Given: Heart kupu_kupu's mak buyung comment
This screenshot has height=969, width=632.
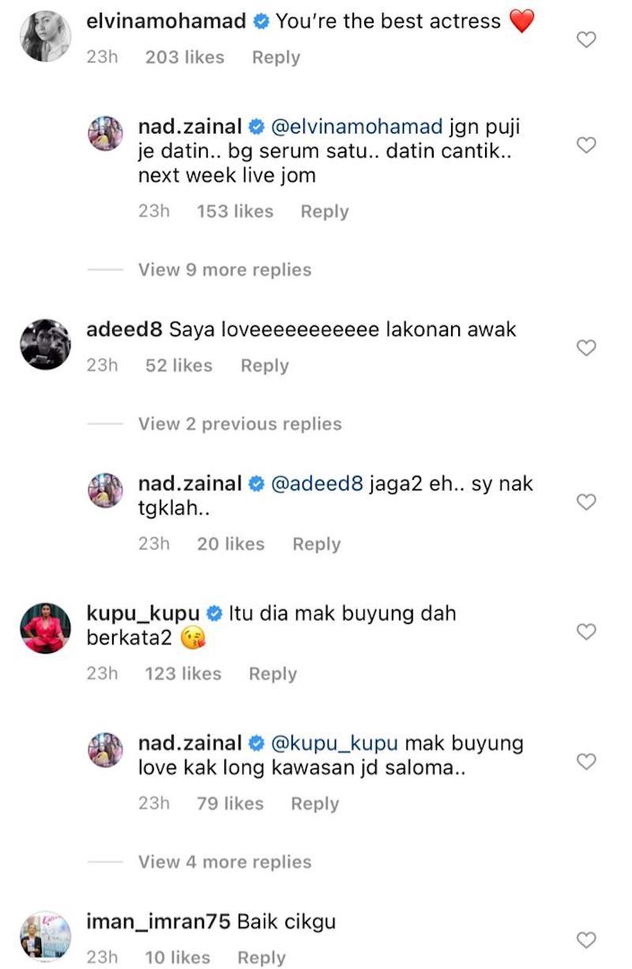Looking at the screenshot, I should [586, 632].
